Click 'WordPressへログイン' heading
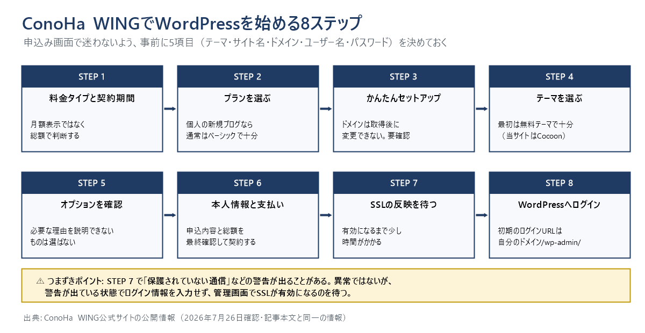Viewport: 645px width, 333px height. [560, 205]
